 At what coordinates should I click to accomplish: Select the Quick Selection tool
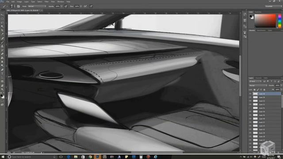pyautogui.click(x=2, y=26)
